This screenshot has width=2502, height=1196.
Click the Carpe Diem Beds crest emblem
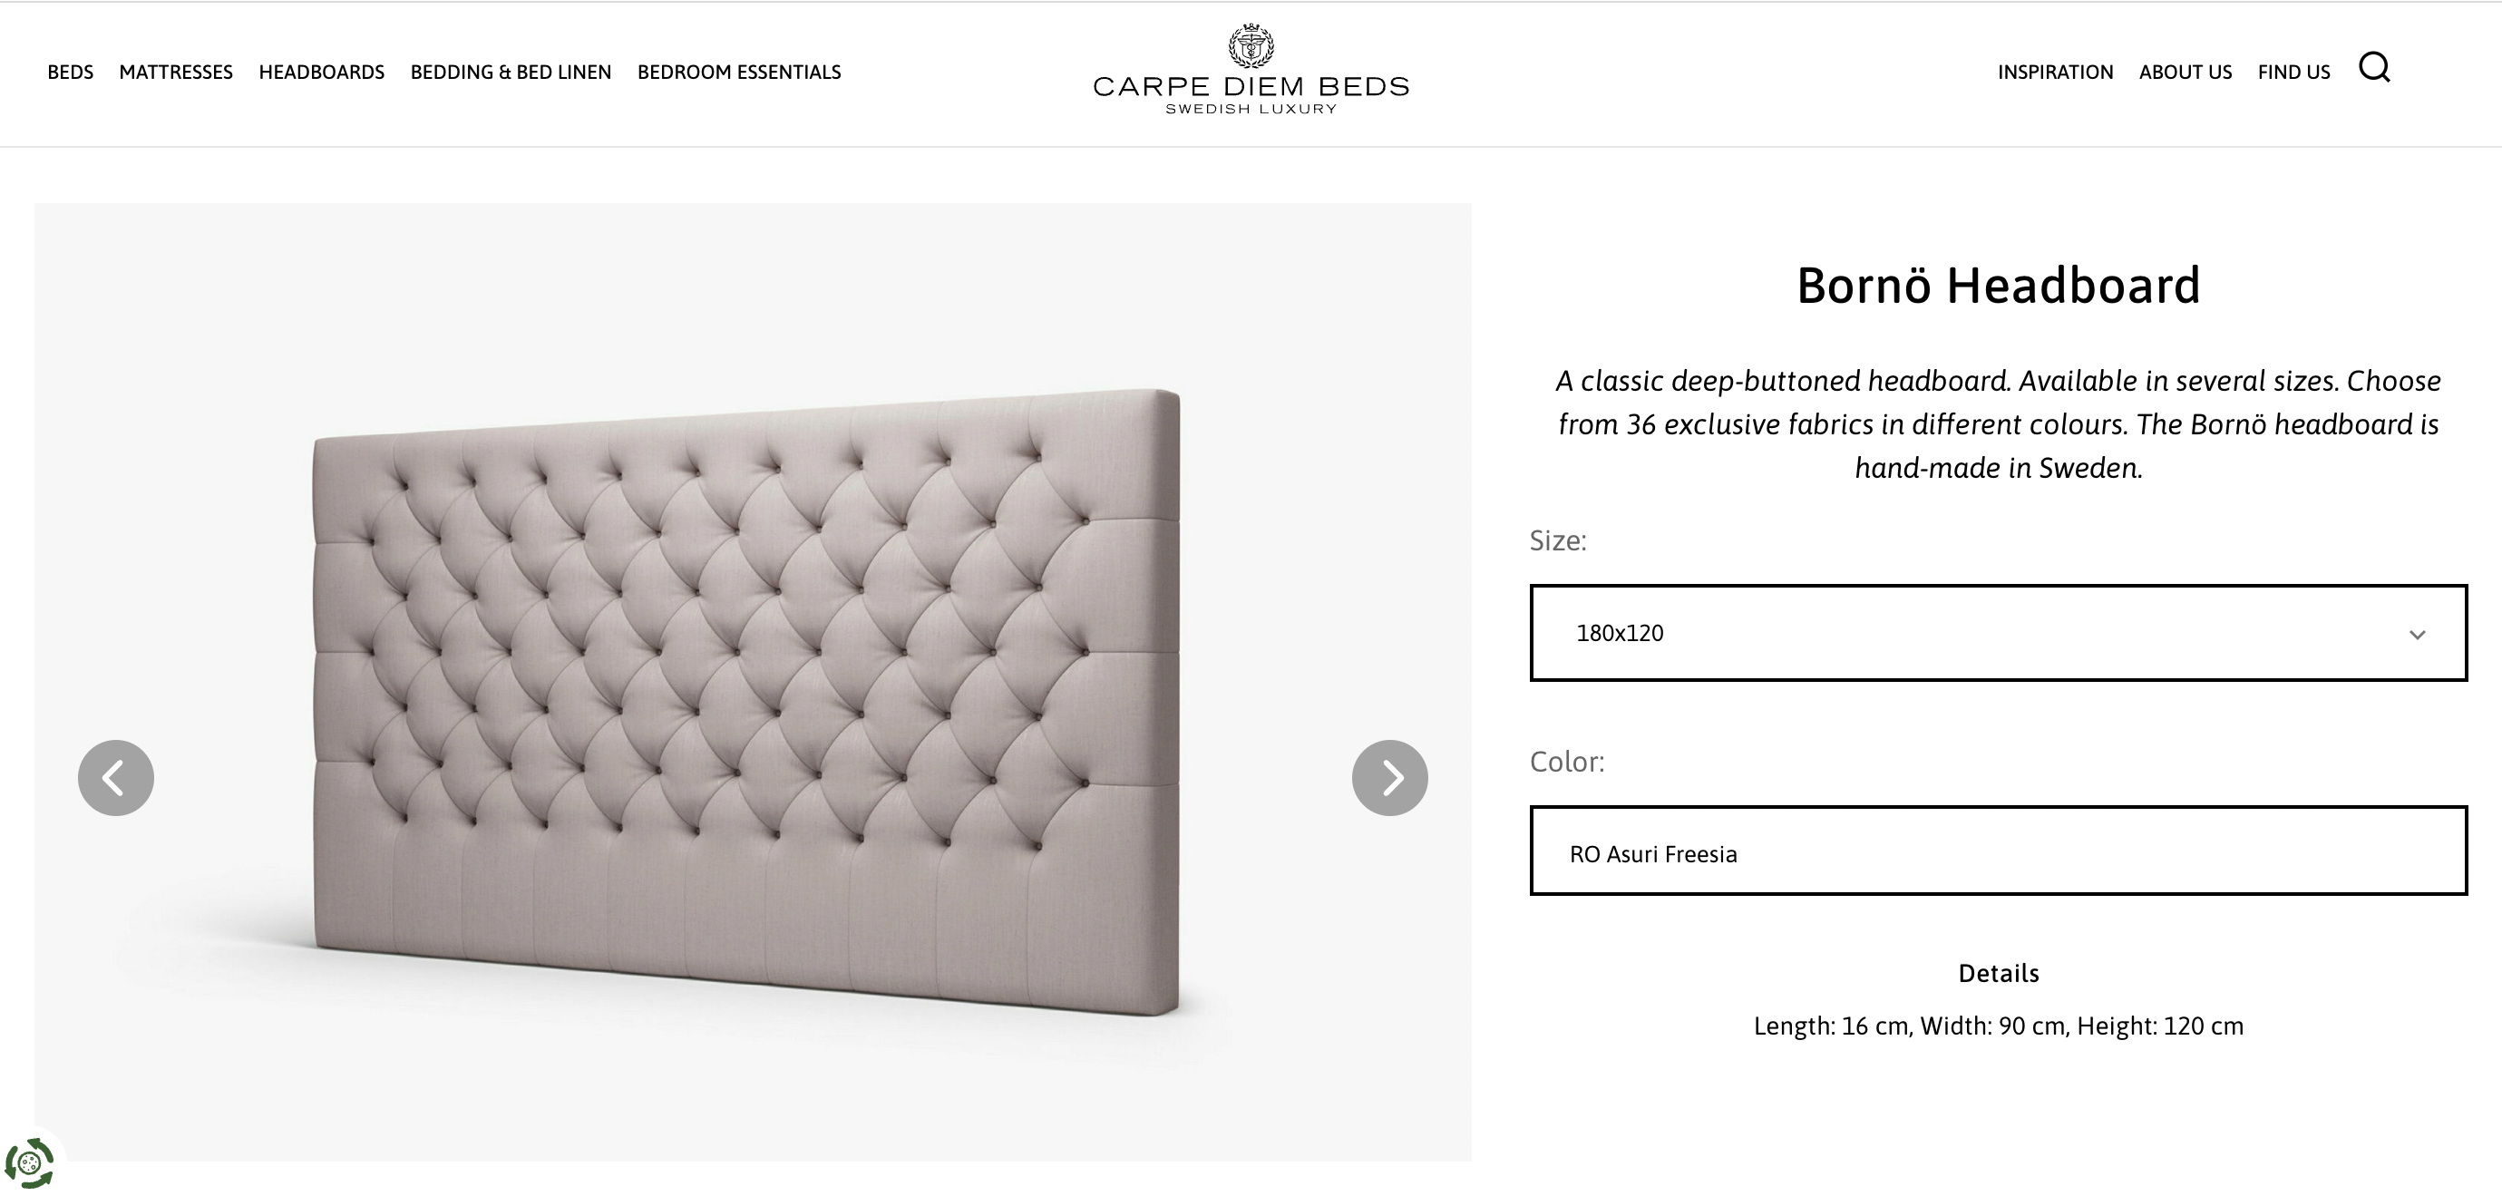[1251, 44]
